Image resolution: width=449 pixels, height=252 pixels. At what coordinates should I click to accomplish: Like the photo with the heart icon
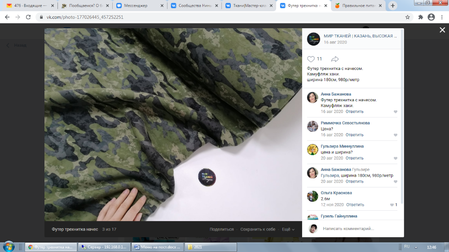[311, 59]
